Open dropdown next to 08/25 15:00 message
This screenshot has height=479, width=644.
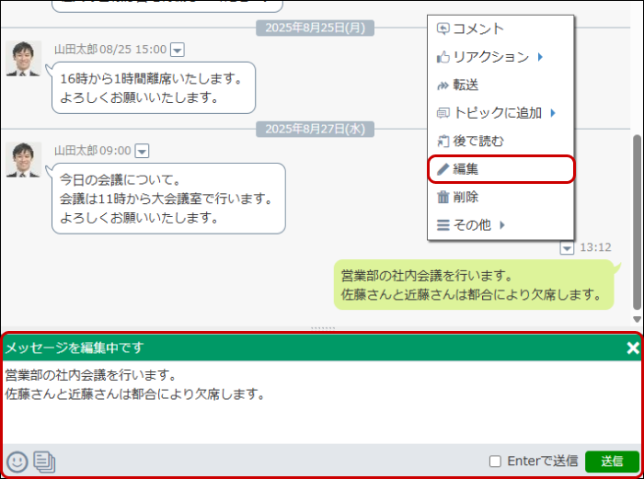click(x=178, y=50)
